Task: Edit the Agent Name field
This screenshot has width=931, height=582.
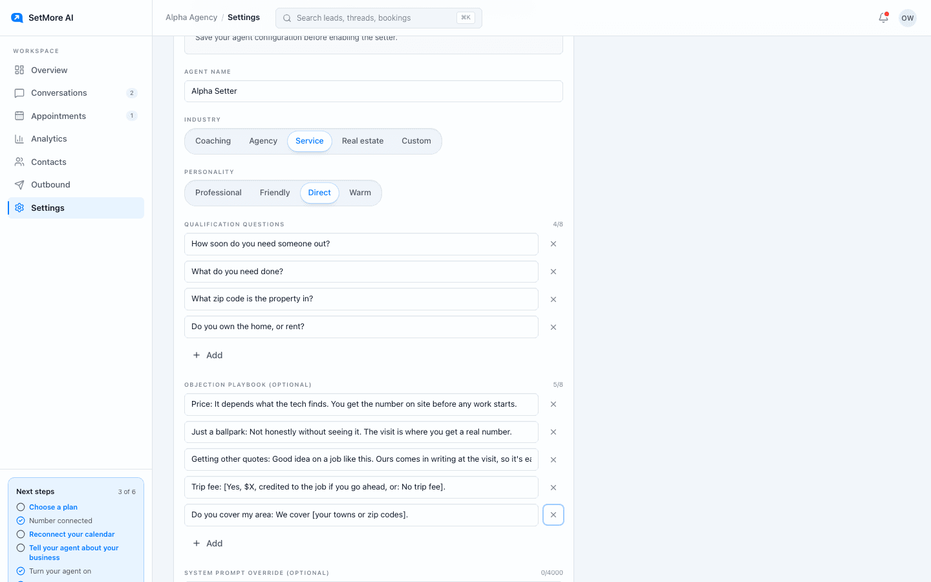Action: point(374,91)
